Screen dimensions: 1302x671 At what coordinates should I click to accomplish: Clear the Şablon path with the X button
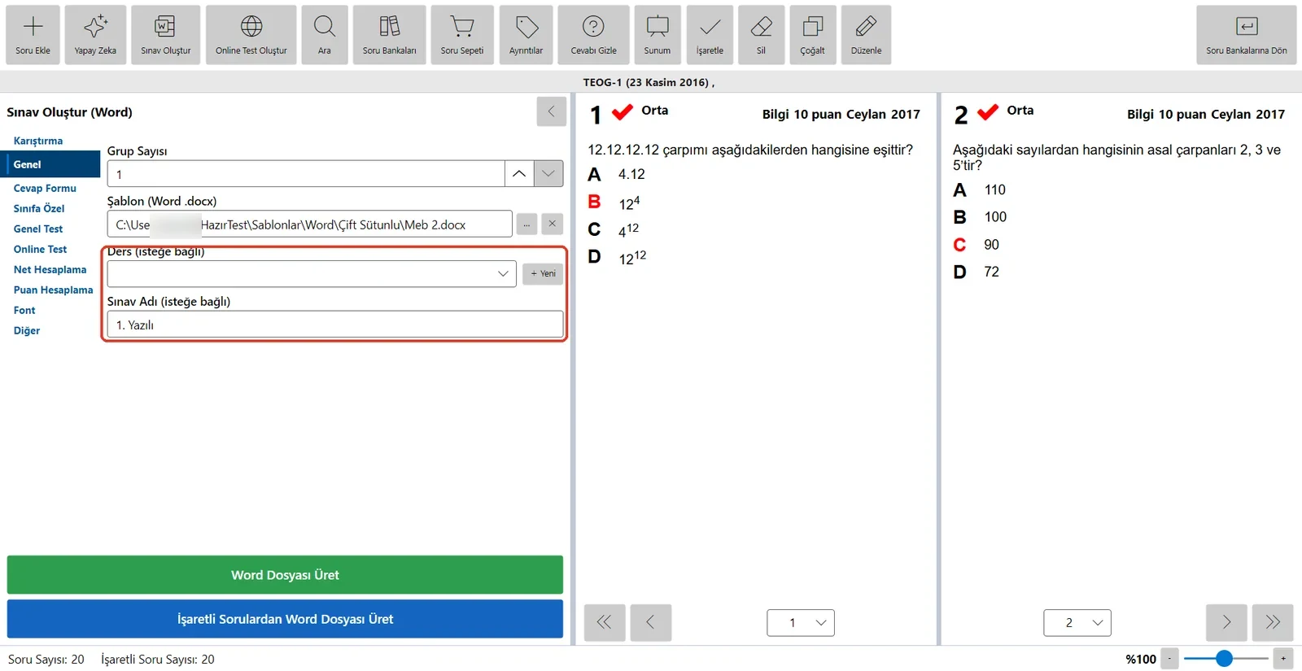[552, 224]
